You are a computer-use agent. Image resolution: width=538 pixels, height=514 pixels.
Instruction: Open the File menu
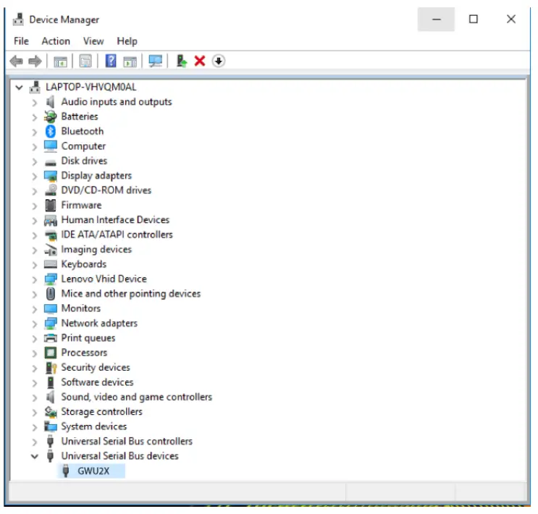point(21,41)
